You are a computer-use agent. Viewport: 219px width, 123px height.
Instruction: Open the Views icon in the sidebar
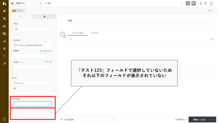[x=4, y=18]
